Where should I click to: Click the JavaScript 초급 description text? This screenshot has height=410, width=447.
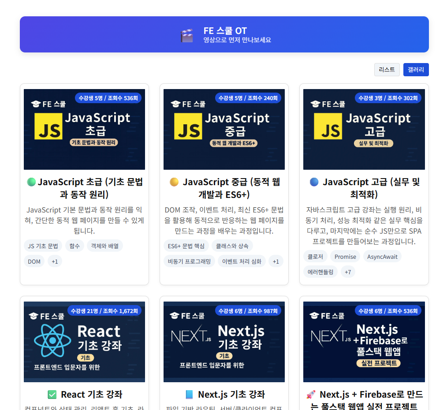coord(84,220)
